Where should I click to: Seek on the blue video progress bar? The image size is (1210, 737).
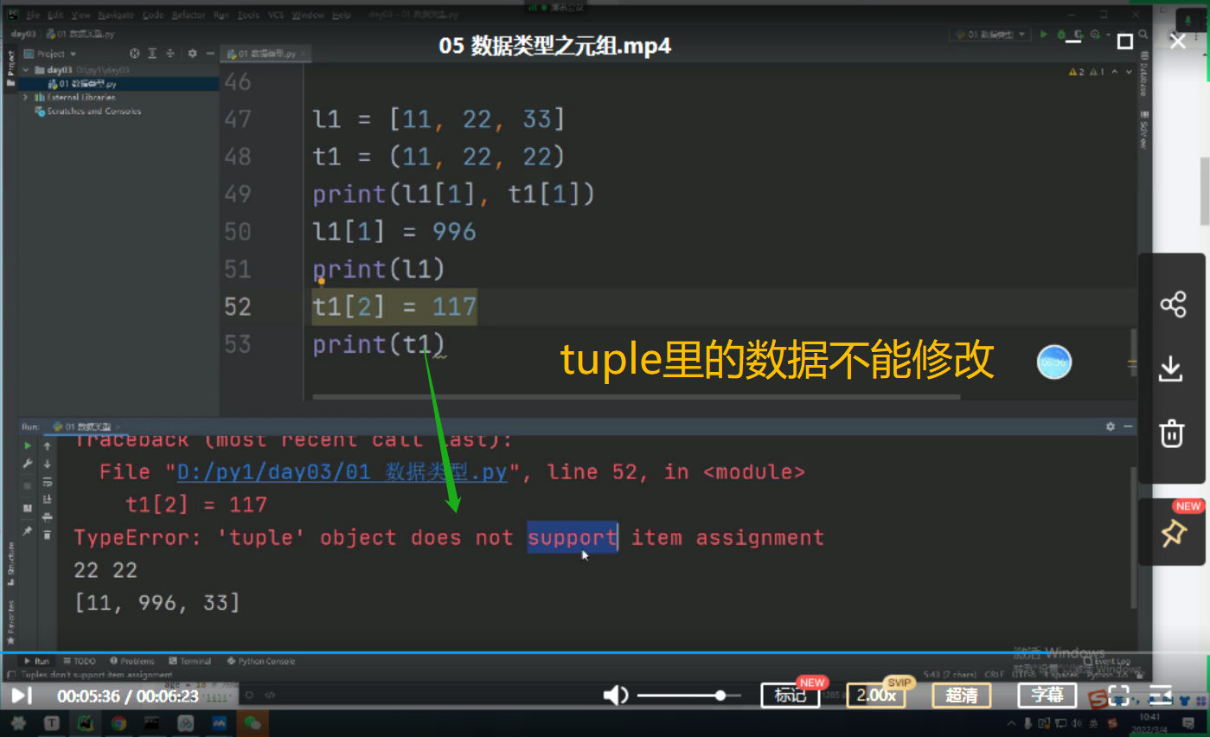[605, 653]
